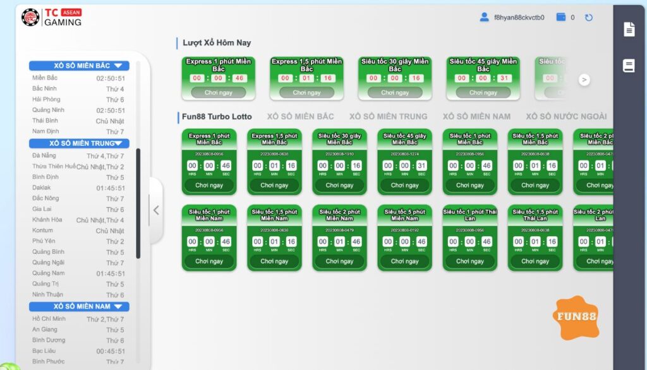Click Chơi ngay on Siêu tốc 1 phút Miền Nam card

(209, 261)
